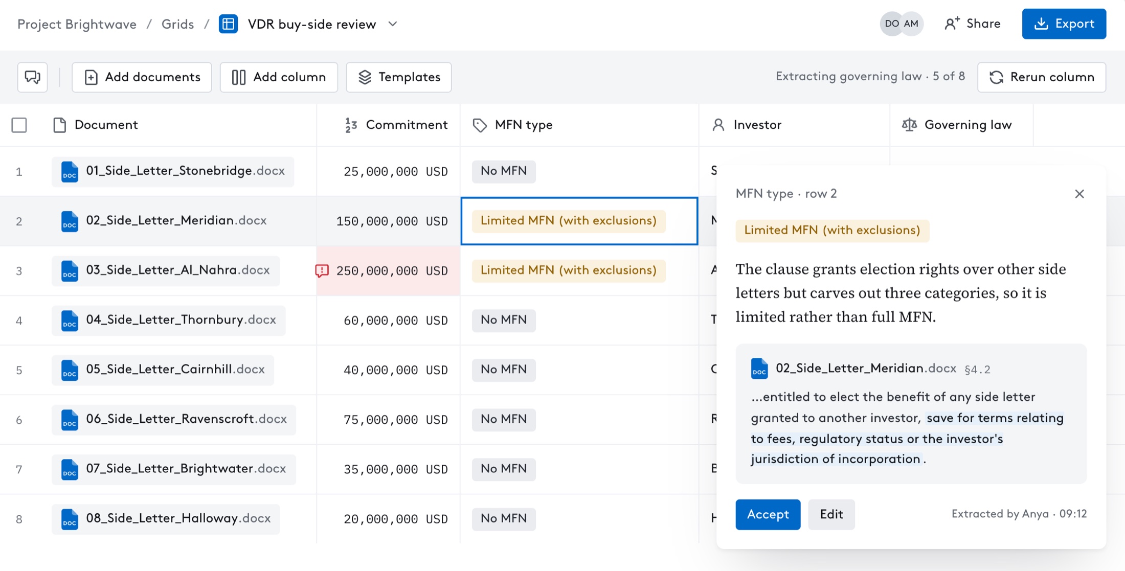Viewport: 1125px width, 571px height.
Task: Click the Share button
Action: point(973,24)
